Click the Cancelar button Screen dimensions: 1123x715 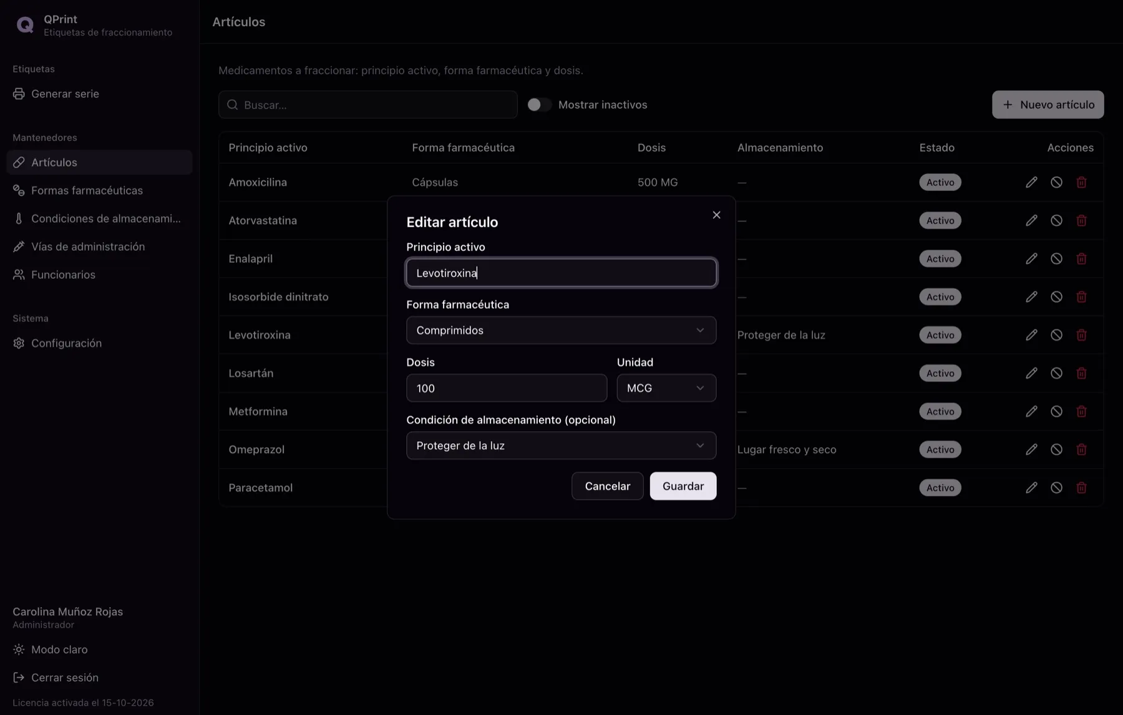[607, 486]
